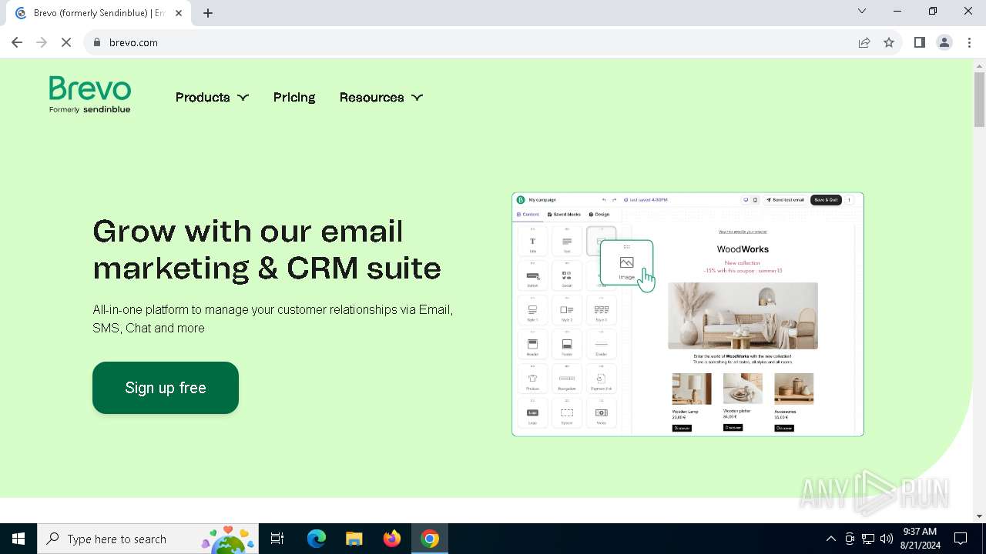Open Task View on taskbar
Viewport: 986px width, 554px height.
coord(277,539)
